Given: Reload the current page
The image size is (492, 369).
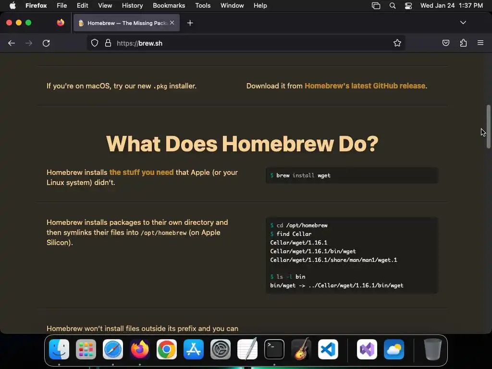Looking at the screenshot, I should 46,43.
